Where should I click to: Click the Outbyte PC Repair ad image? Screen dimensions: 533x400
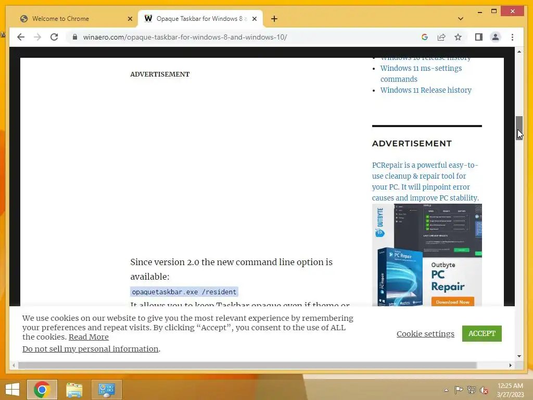tap(427, 255)
